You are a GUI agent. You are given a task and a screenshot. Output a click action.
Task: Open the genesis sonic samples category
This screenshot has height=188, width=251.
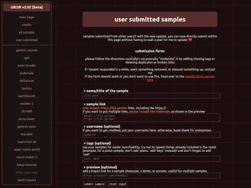click(x=26, y=126)
